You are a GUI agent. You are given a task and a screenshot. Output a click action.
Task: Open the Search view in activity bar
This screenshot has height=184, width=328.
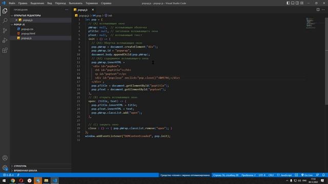pos(5,20)
